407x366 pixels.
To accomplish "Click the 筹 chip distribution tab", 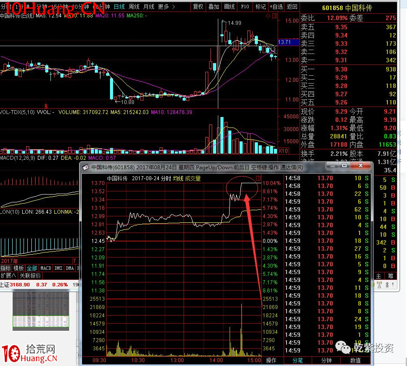I will point(390,276).
